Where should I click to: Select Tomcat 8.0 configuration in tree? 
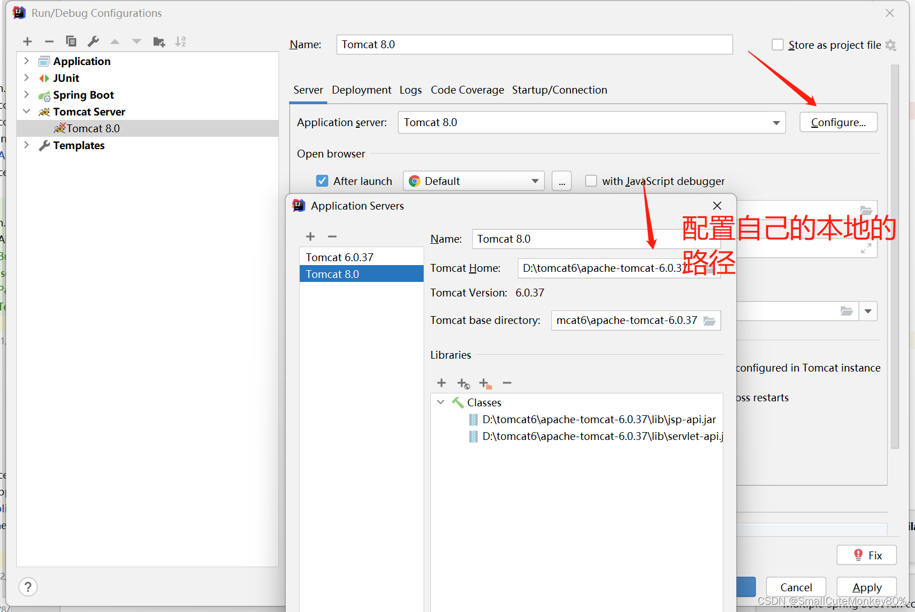pos(148,128)
